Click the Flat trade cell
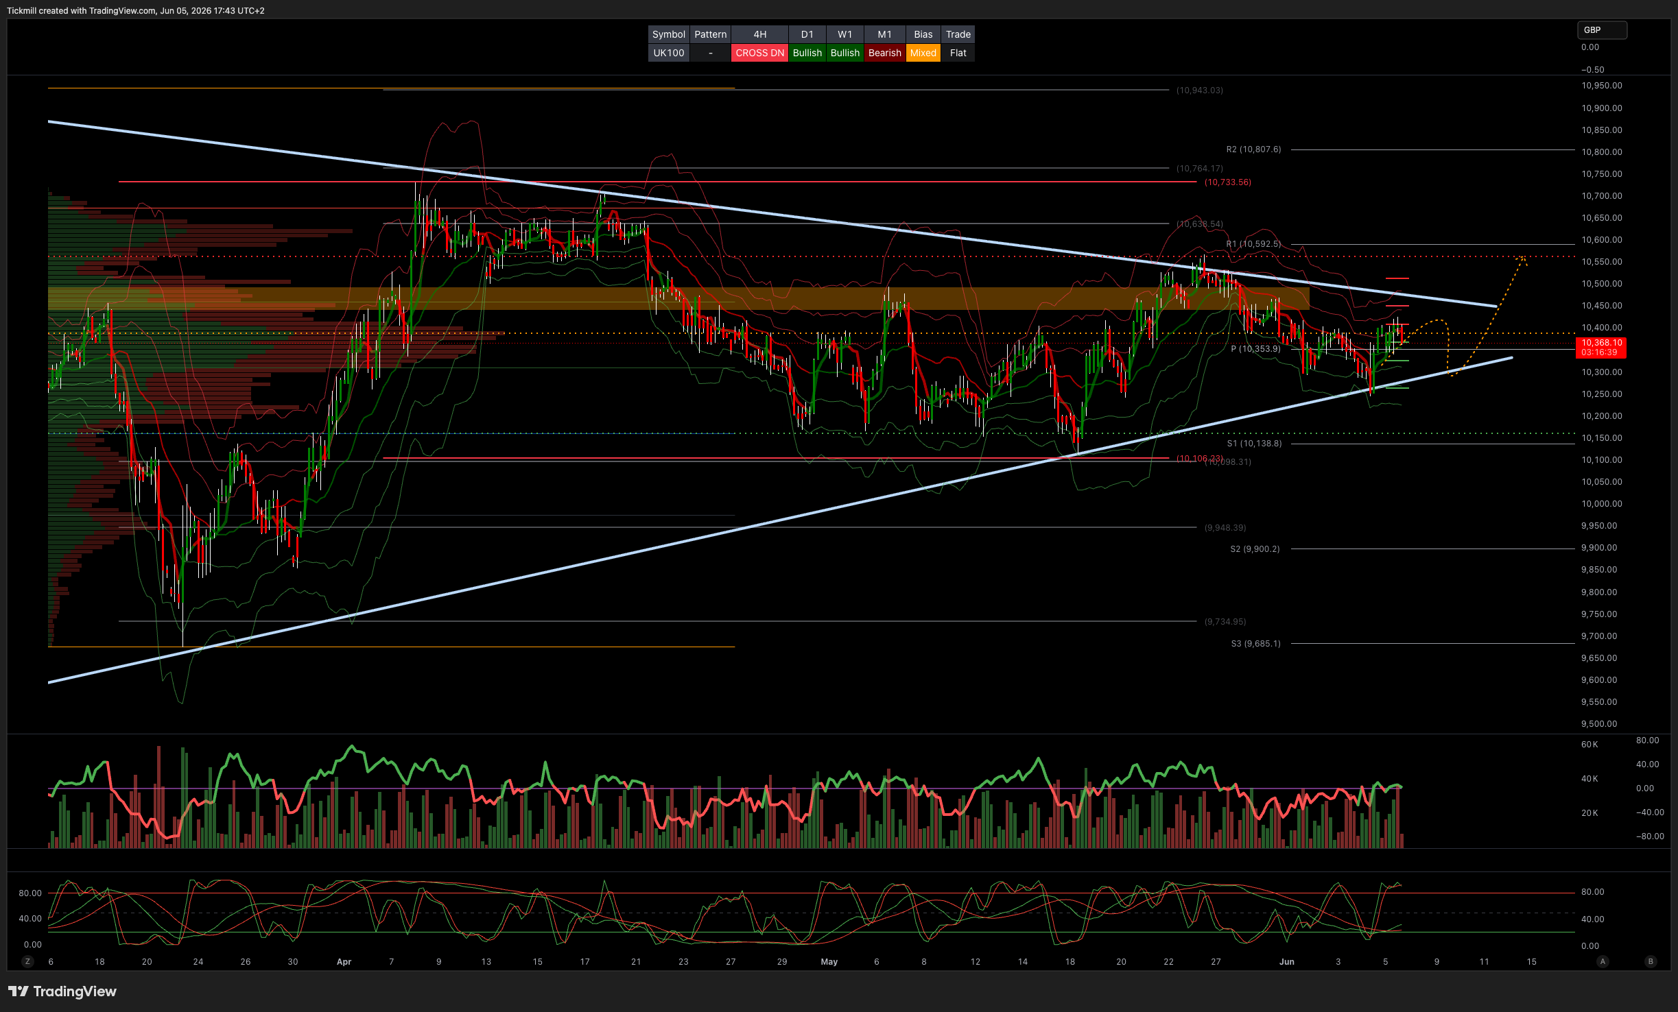This screenshot has height=1012, width=1678. (958, 53)
